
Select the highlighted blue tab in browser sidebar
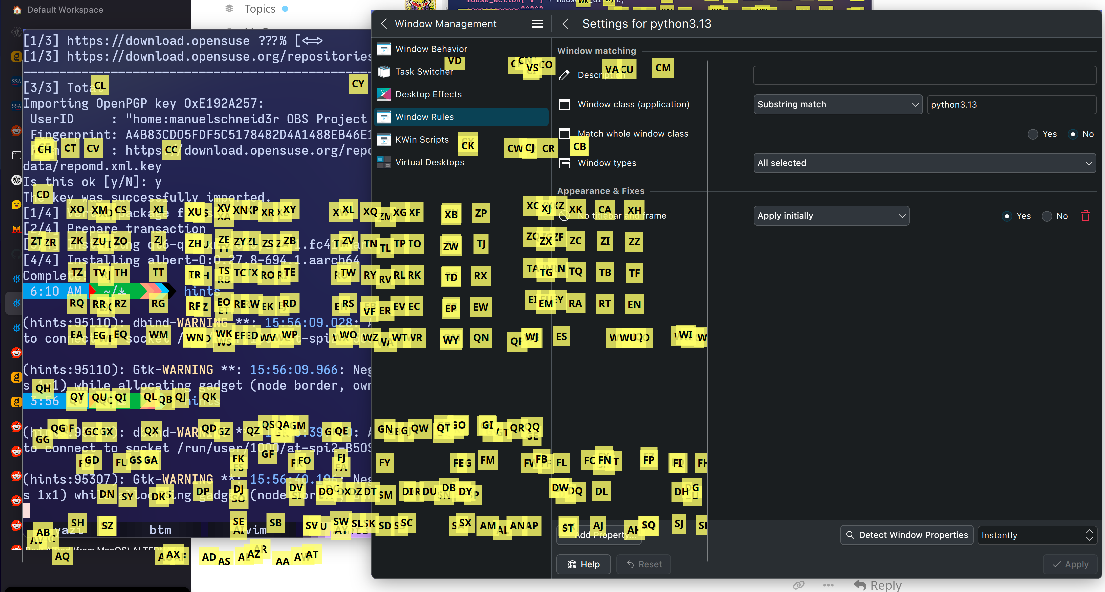tap(16, 303)
